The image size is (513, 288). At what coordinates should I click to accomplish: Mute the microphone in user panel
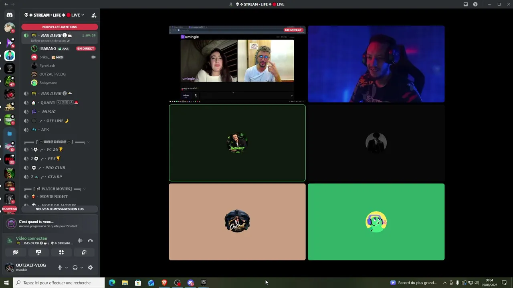pyautogui.click(x=60, y=268)
